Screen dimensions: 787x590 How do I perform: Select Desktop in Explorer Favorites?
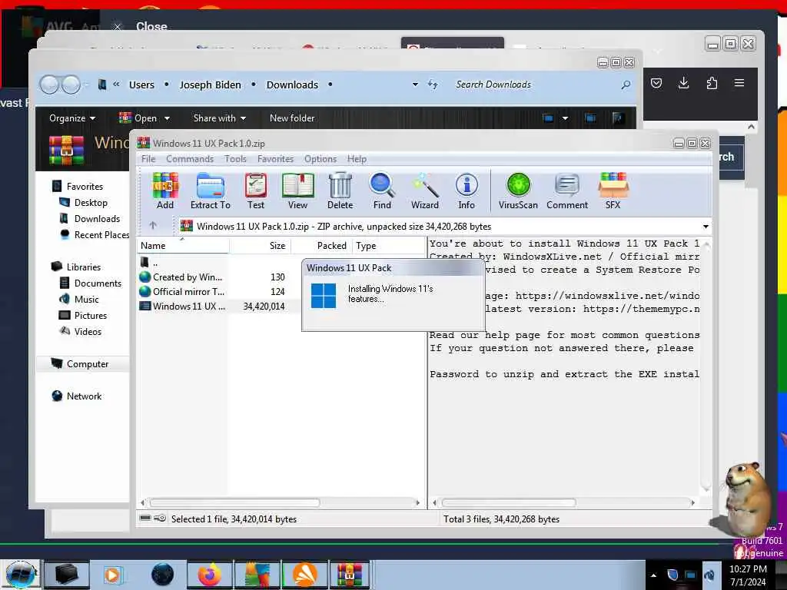click(91, 203)
